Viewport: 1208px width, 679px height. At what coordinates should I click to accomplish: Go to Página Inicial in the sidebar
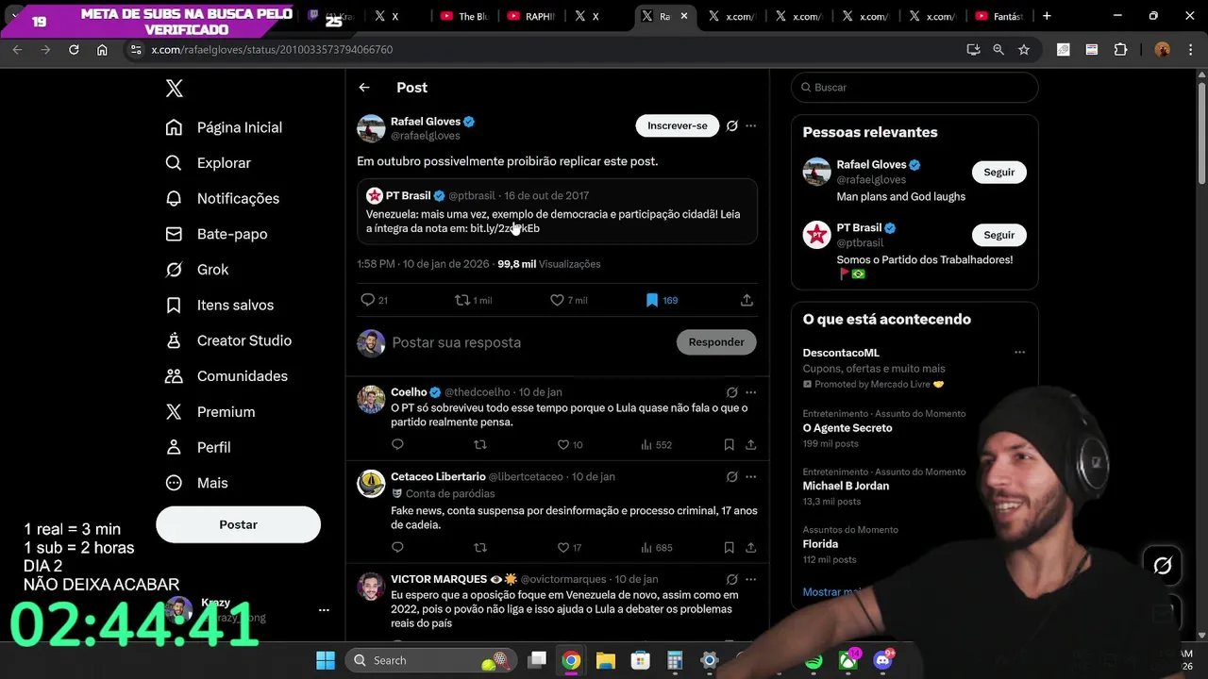click(x=224, y=127)
